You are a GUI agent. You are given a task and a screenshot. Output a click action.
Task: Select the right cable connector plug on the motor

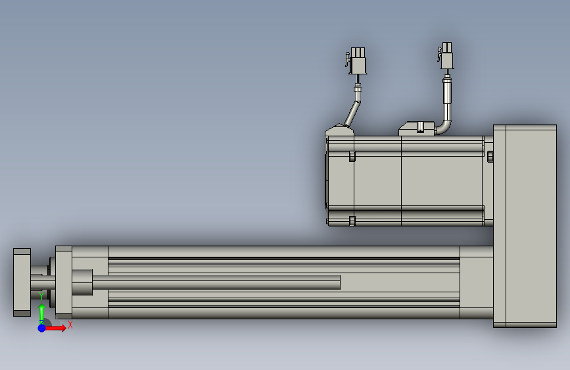pyautogui.click(x=446, y=56)
